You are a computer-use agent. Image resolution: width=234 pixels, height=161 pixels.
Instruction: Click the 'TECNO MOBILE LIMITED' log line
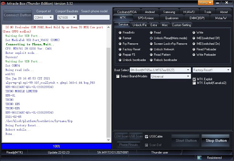pyautogui.click(x=21, y=91)
